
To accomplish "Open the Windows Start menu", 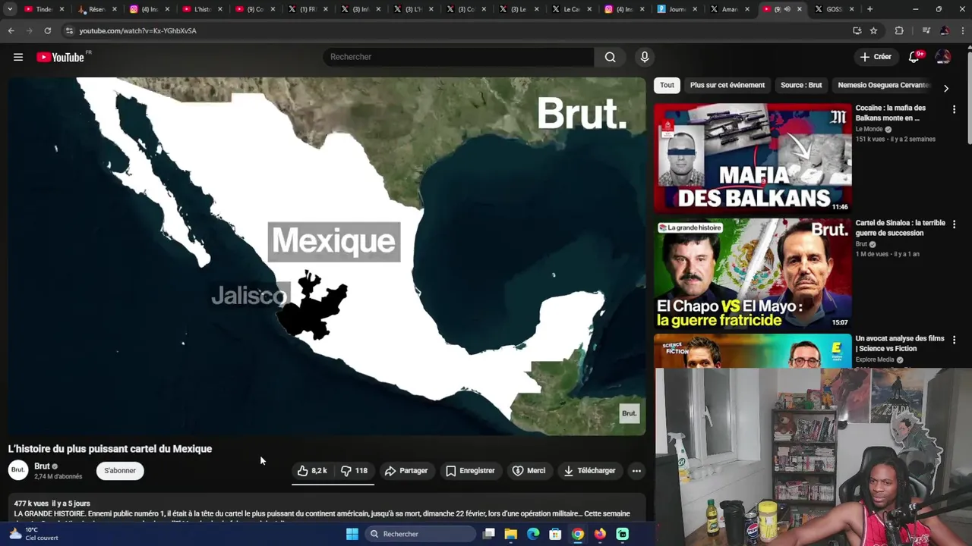I will (352, 534).
